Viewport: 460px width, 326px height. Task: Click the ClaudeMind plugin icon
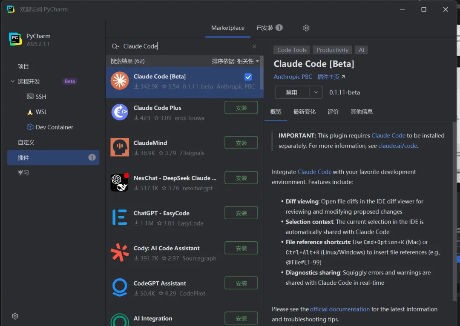(x=120, y=147)
